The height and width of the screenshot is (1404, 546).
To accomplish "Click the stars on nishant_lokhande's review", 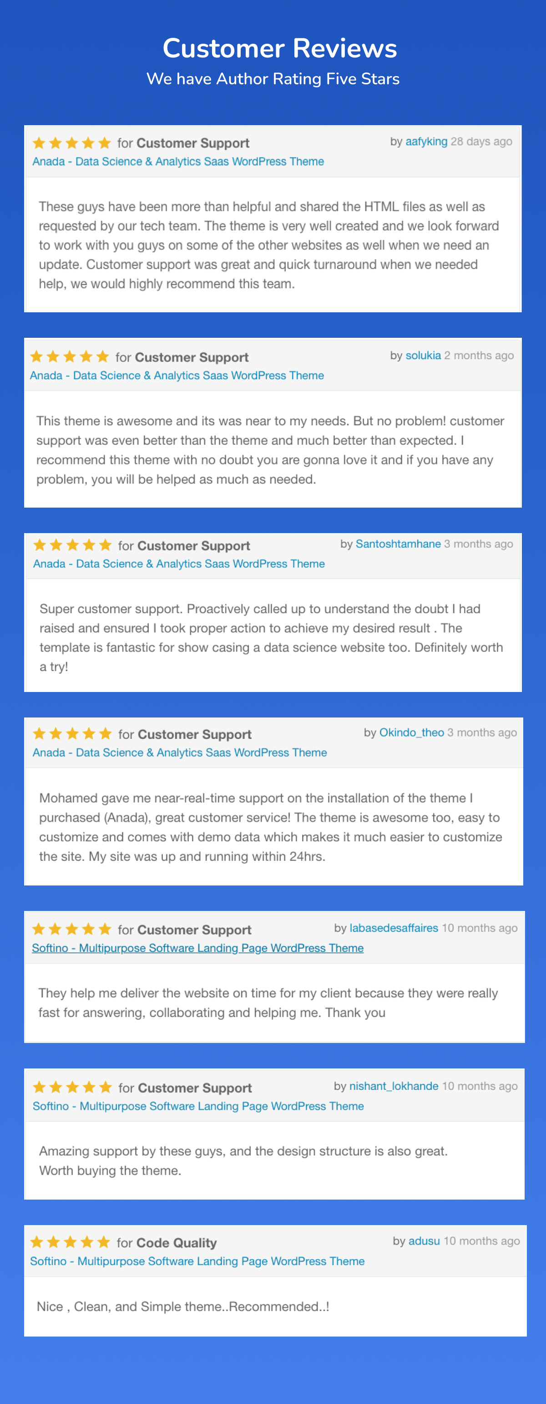I will click(x=72, y=1087).
